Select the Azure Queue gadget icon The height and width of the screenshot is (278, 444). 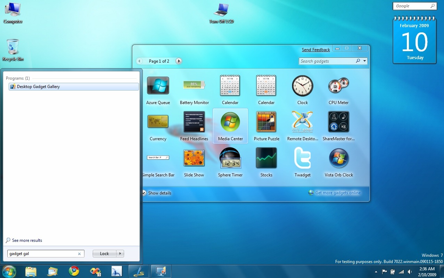158,86
